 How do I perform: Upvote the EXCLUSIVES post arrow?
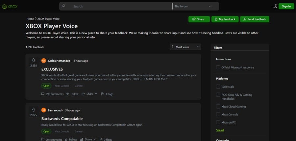coord(34,60)
